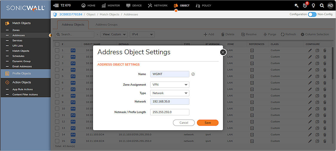View references icon for row 4
The height and width of the screenshot is (151, 336).
[252, 70]
